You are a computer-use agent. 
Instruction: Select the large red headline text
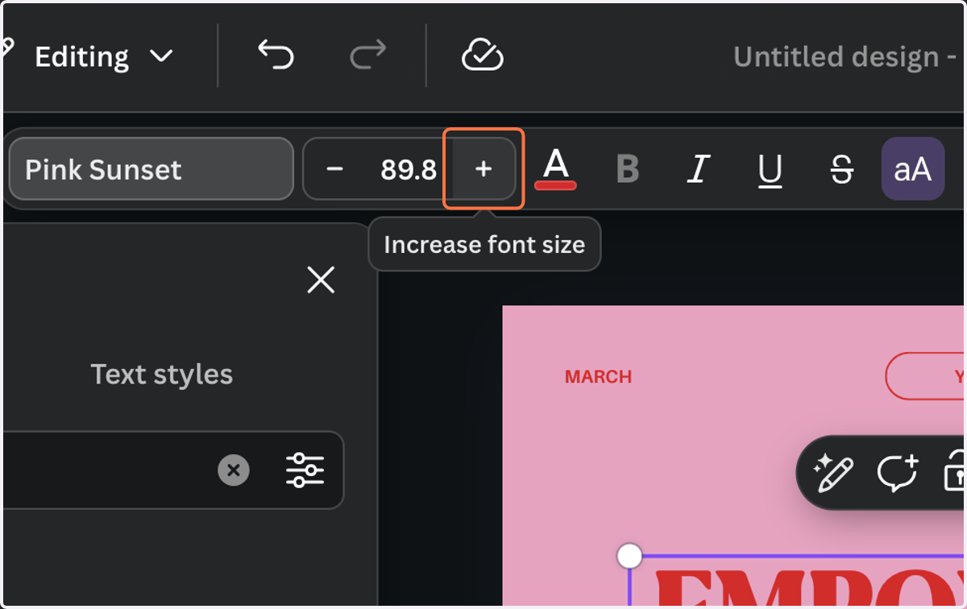[810, 588]
